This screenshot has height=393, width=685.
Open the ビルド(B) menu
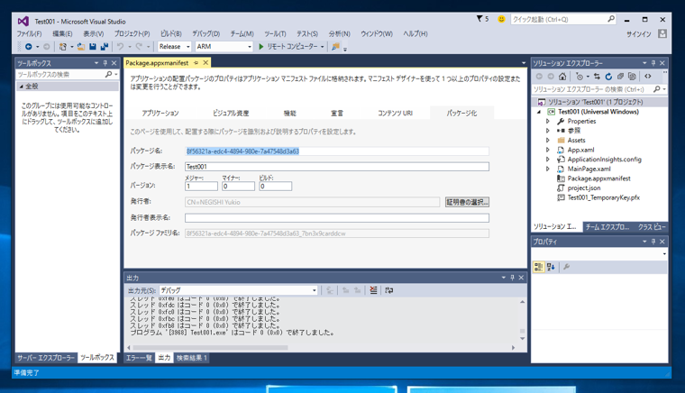(x=171, y=33)
